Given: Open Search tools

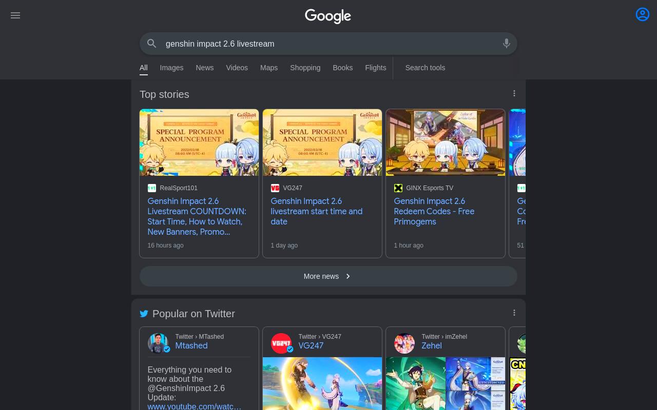Looking at the screenshot, I should (x=425, y=68).
